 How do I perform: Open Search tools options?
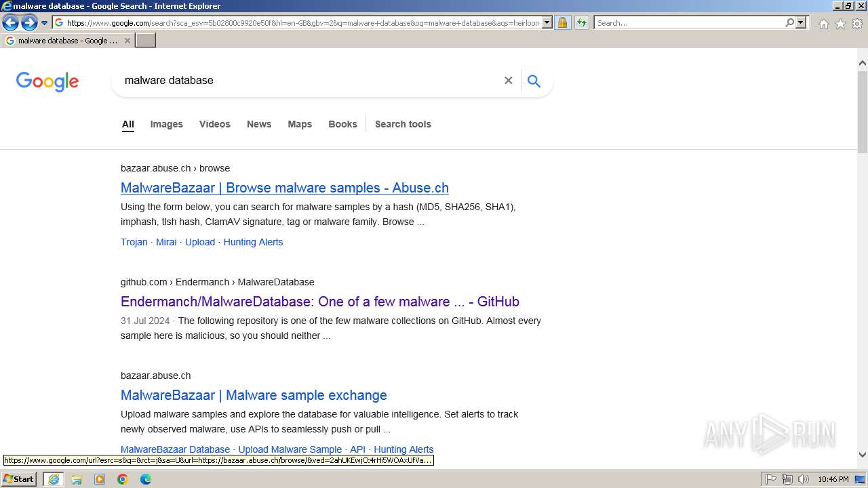click(x=403, y=124)
